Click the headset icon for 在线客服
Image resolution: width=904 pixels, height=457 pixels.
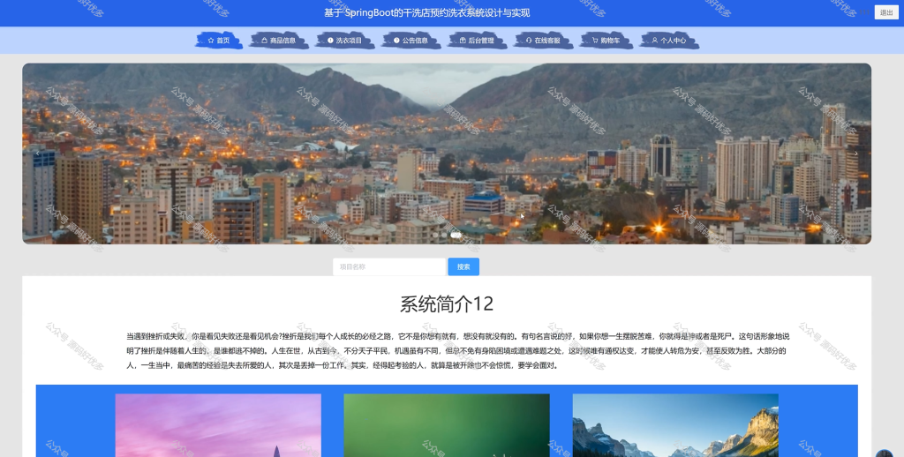click(529, 41)
